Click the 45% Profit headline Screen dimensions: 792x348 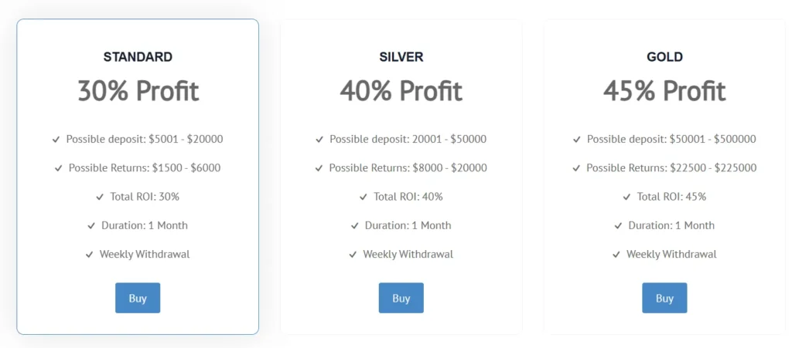tap(664, 91)
